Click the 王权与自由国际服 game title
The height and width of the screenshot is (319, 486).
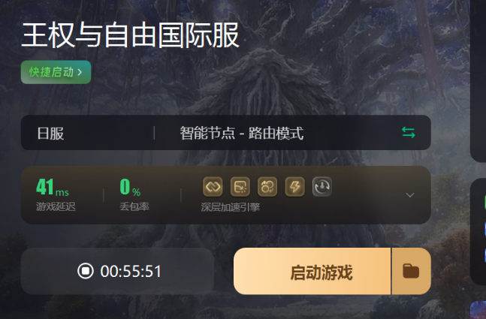pyautogui.click(x=130, y=35)
